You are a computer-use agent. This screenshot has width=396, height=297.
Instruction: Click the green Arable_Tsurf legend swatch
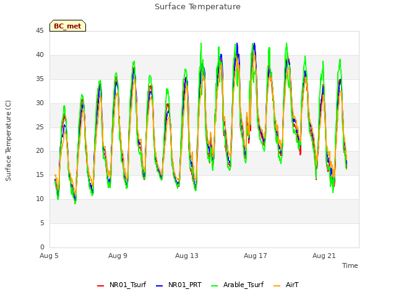[214, 286]
